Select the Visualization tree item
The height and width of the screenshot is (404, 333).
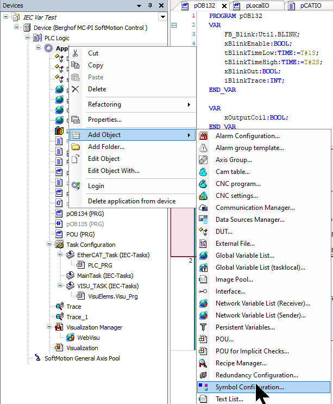coord(83,348)
